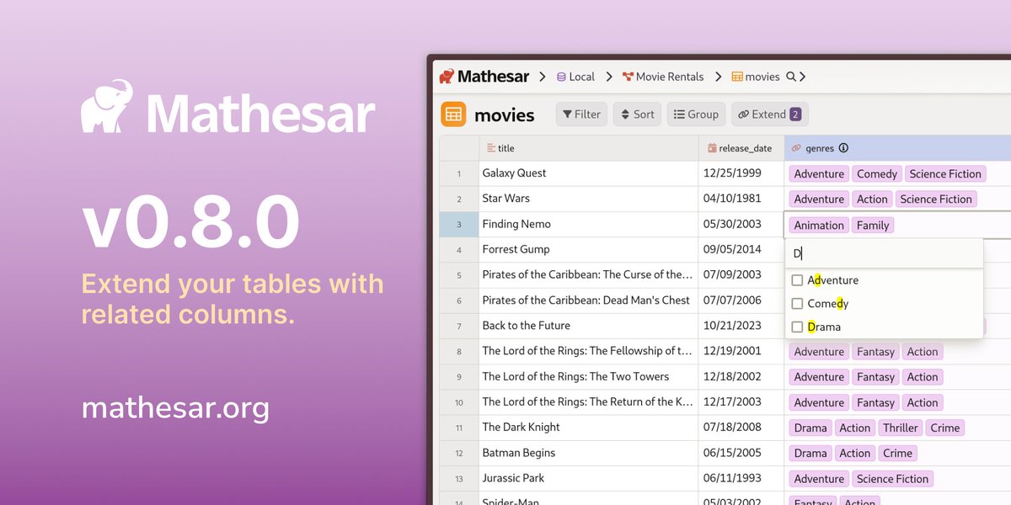The width and height of the screenshot is (1011, 505).
Task: Expand chevron after breadcrumb search icon
Action: 803,77
